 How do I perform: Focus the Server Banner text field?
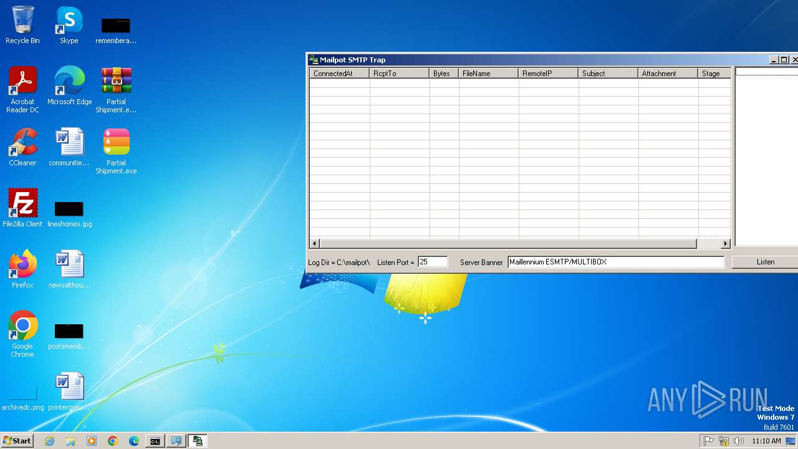coord(616,262)
